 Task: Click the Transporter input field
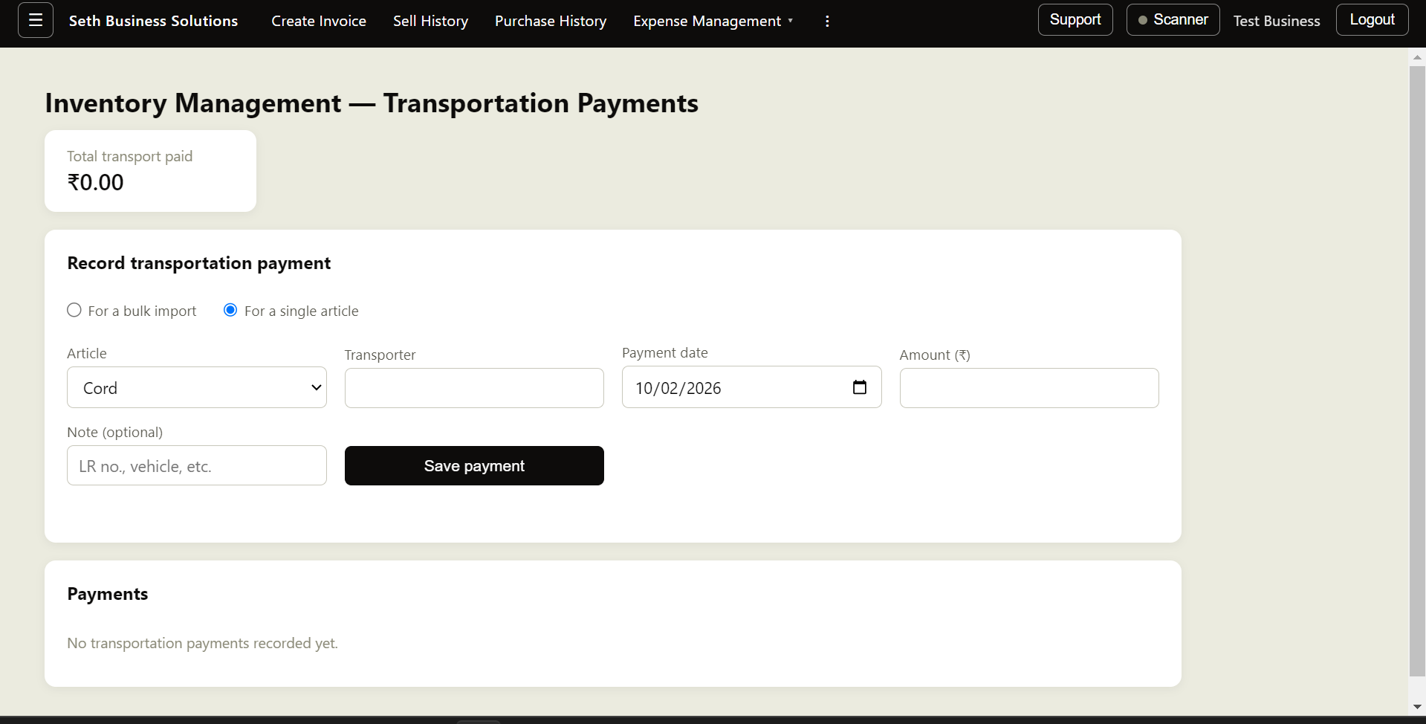pos(474,388)
